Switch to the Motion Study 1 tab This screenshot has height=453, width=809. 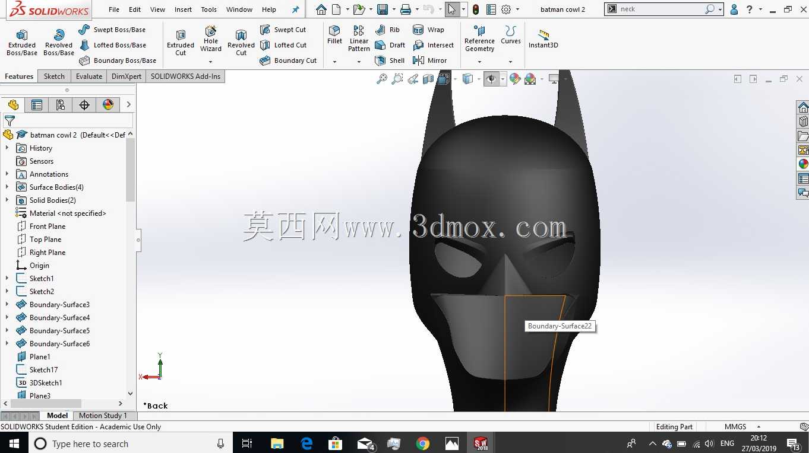103,416
